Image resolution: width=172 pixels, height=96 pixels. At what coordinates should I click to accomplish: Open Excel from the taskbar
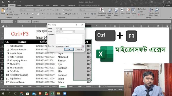[x=52, y=94]
